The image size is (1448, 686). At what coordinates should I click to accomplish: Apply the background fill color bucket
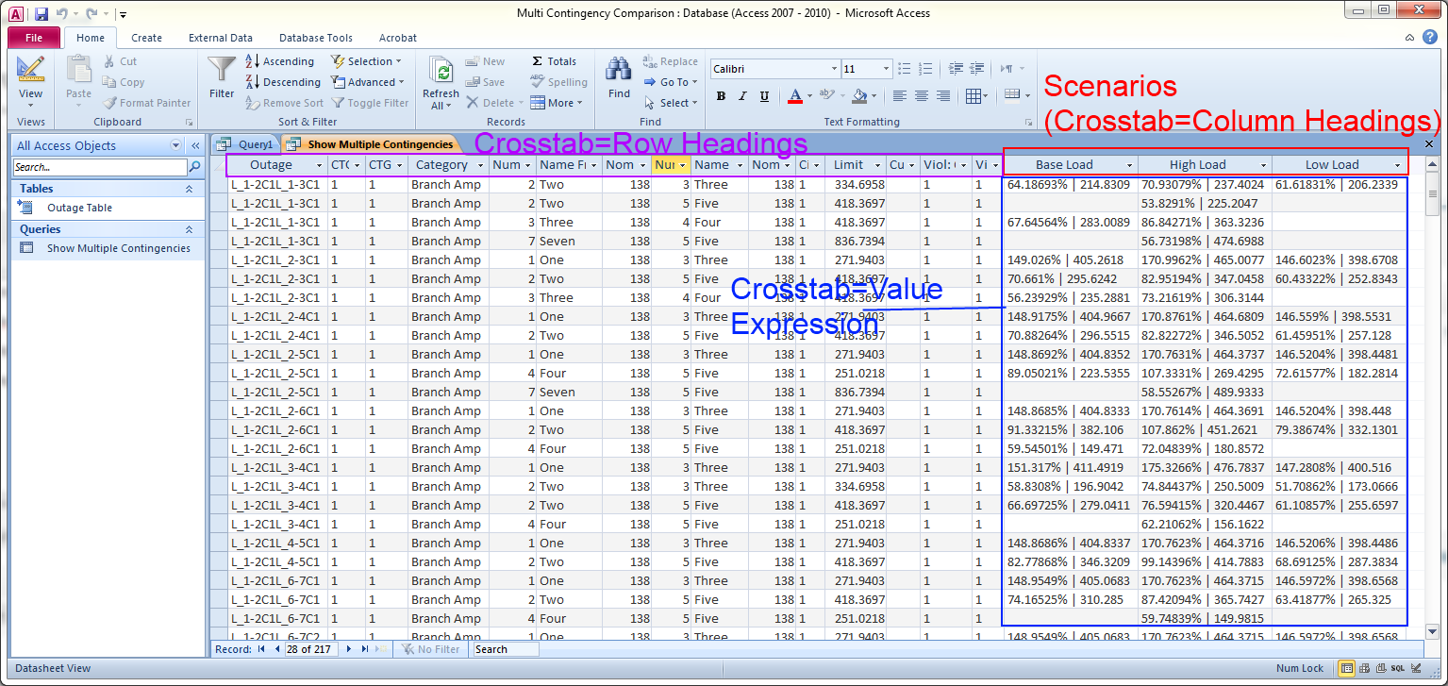pos(858,95)
